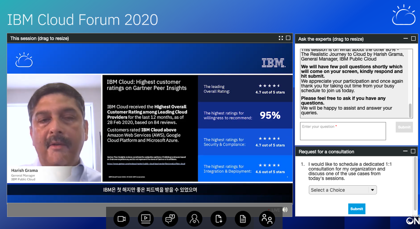Click 'Please feel free to ask' message

(343, 101)
